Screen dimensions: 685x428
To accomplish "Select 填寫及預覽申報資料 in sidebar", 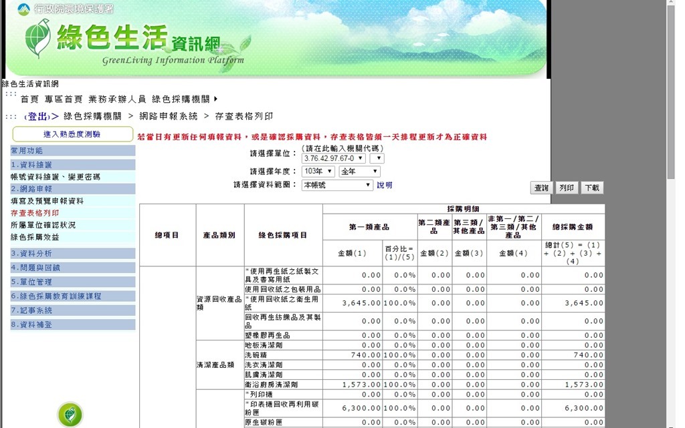I will (47, 201).
